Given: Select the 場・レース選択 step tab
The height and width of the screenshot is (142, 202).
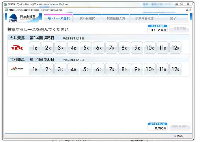Looking at the screenshot, I should (x=58, y=18).
